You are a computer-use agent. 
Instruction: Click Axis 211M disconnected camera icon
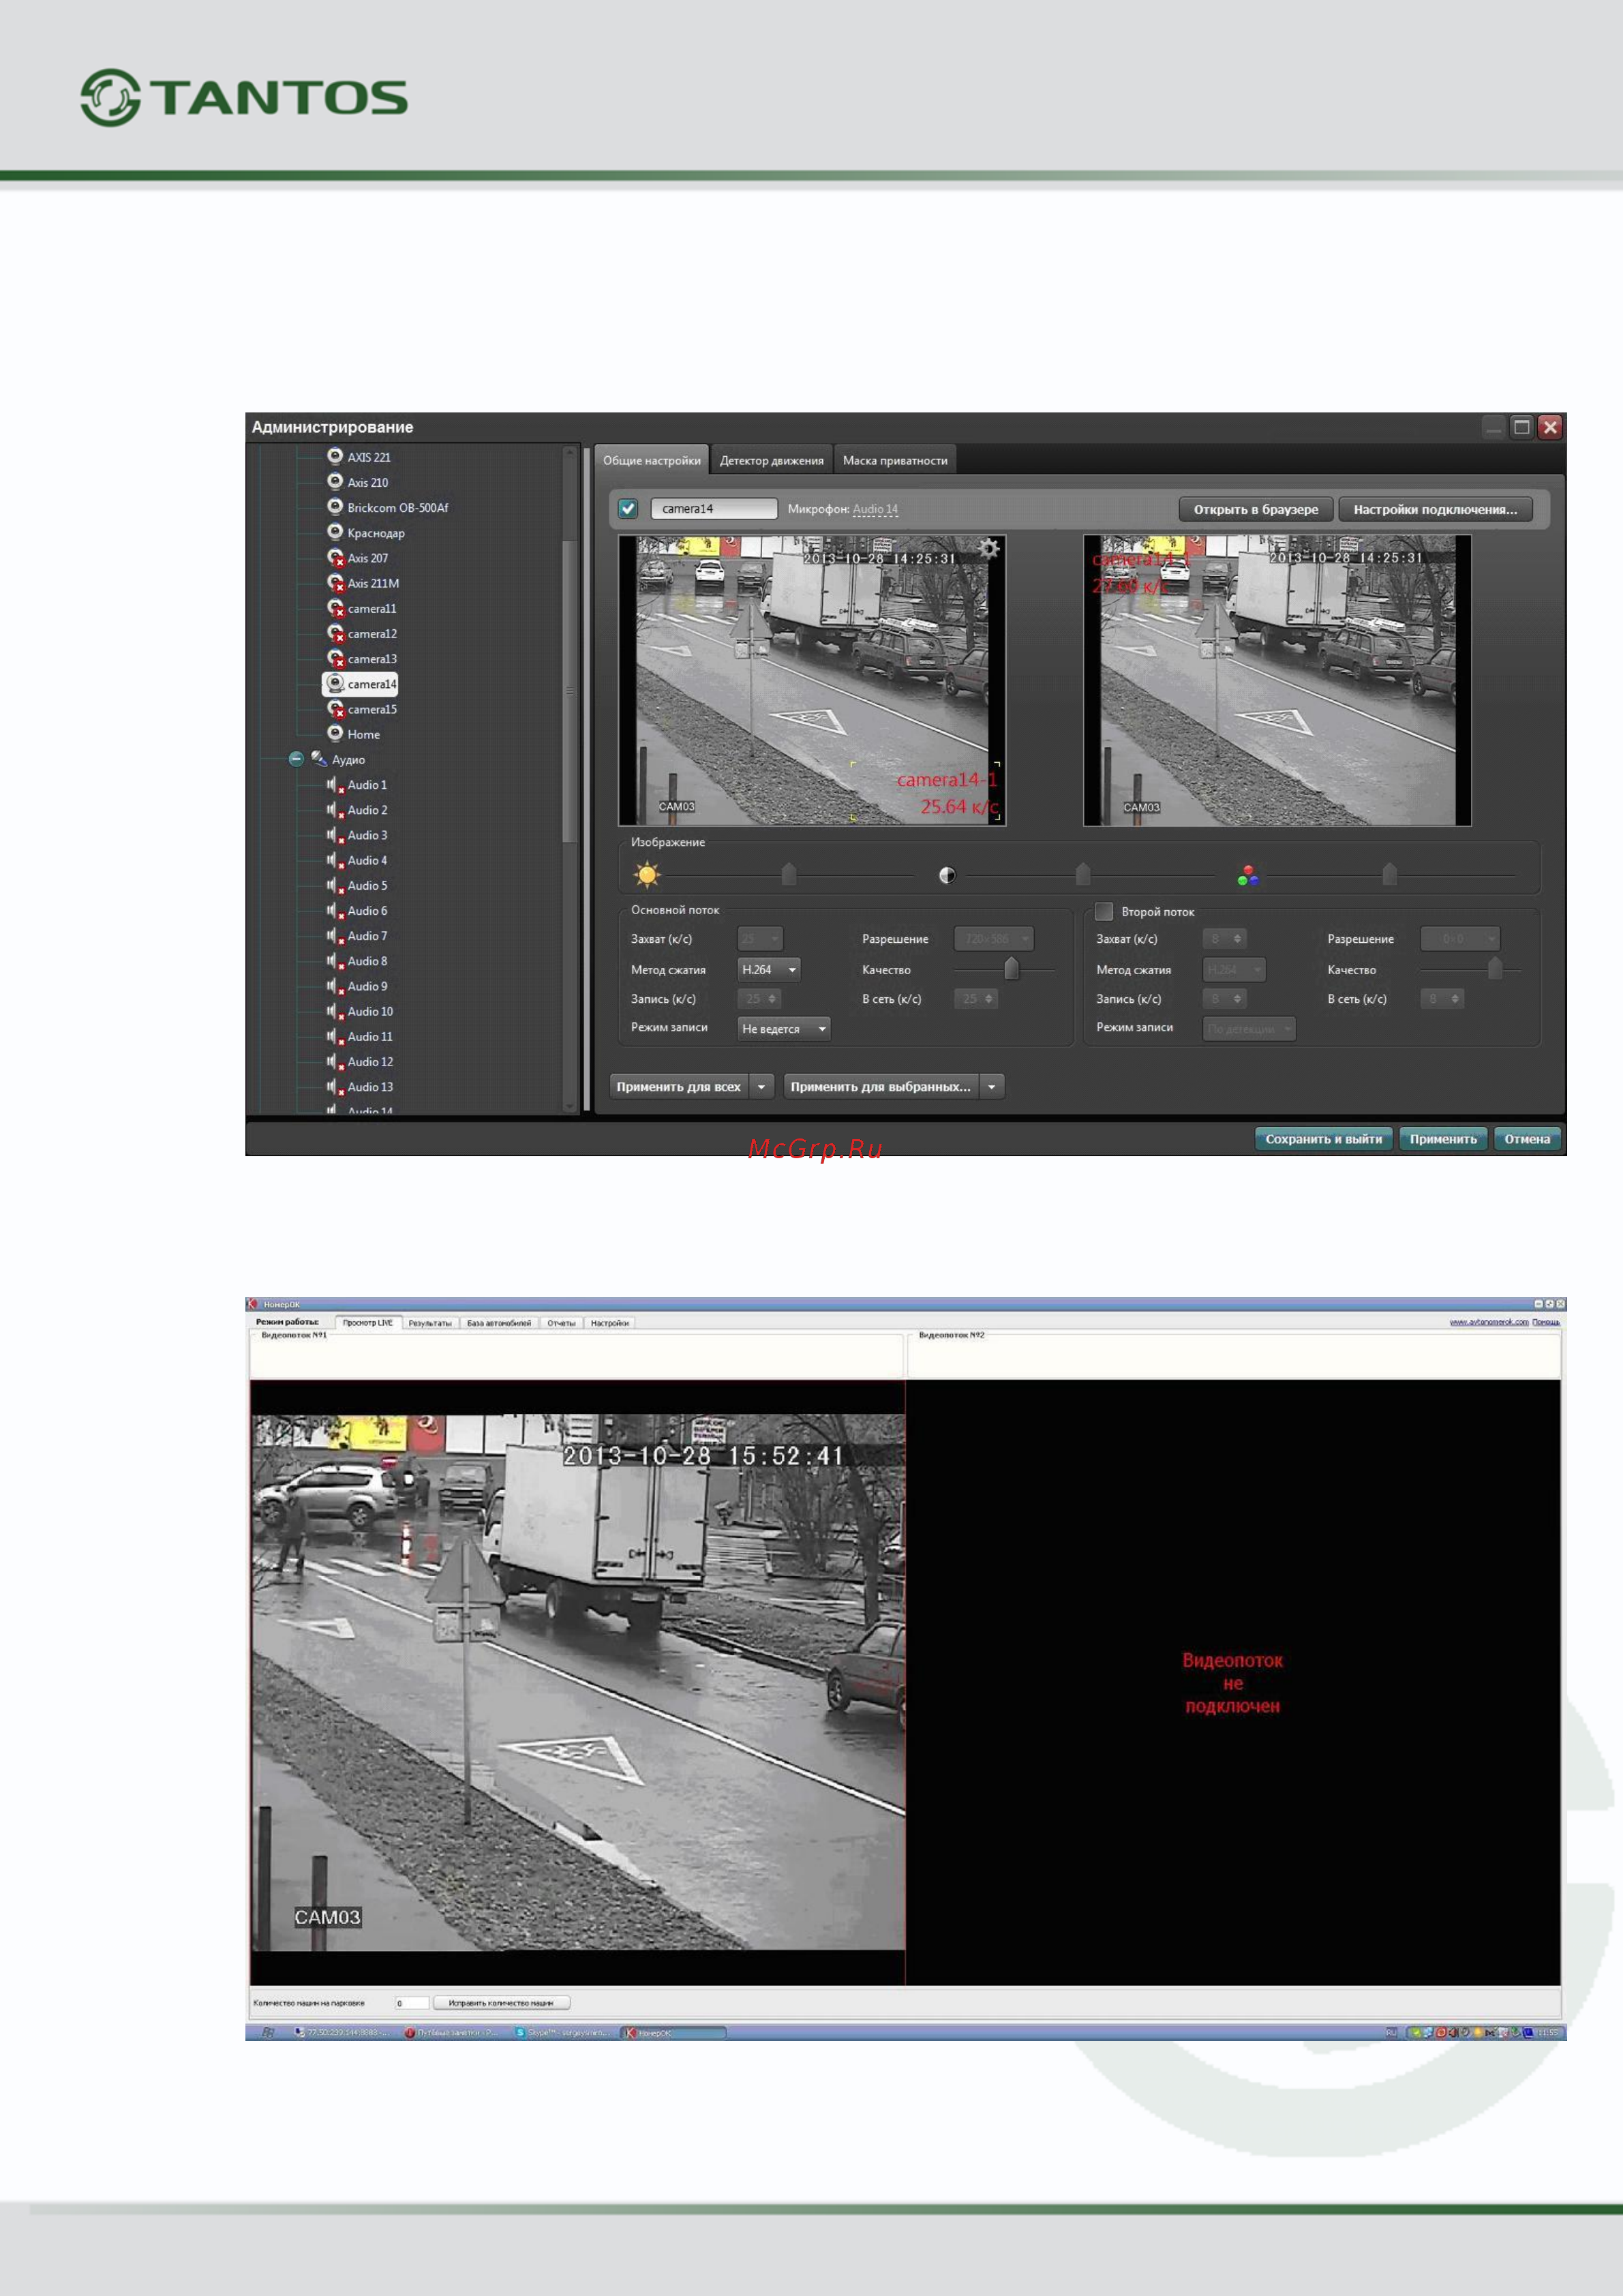click(x=336, y=582)
